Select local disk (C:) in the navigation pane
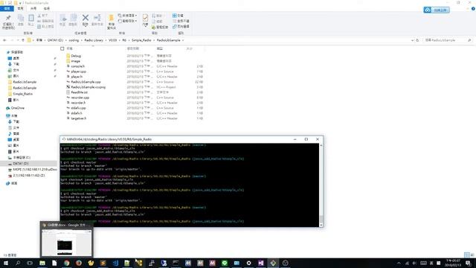Viewport: 476px width, 268px height. 22,157
